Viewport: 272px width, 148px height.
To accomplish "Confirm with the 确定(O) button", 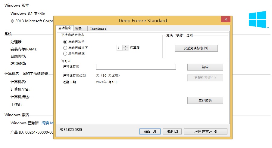I will click(x=150, y=131).
